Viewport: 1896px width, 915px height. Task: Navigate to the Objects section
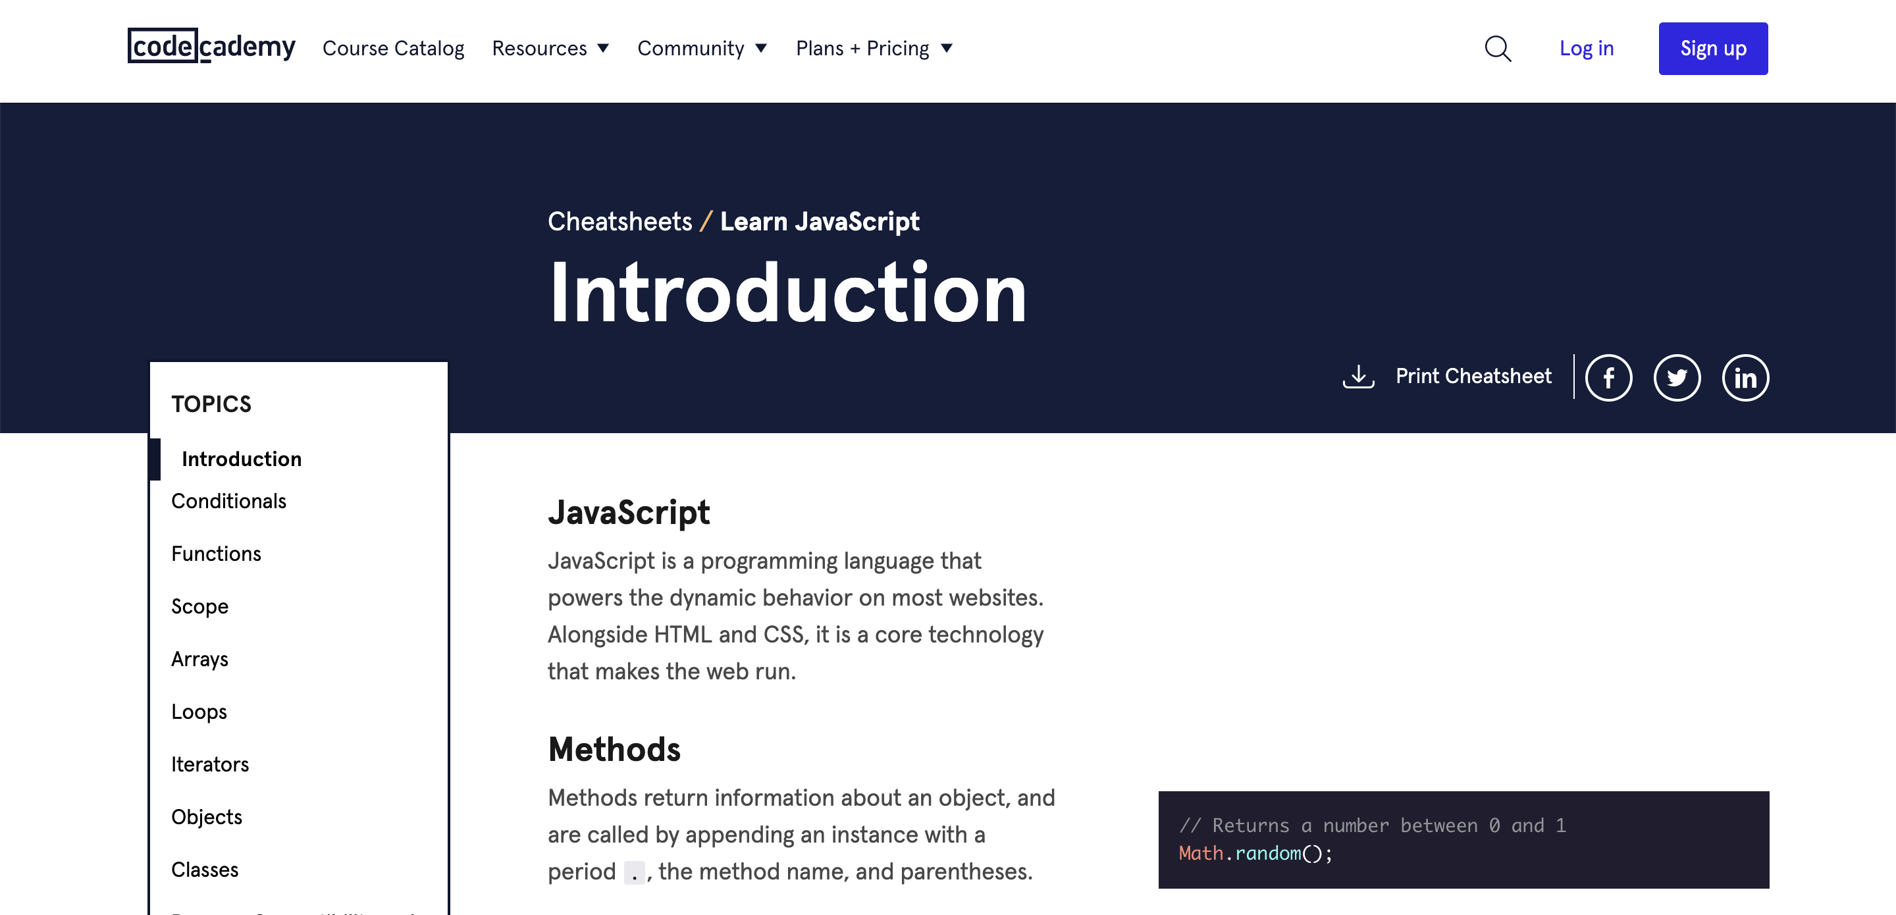pyautogui.click(x=204, y=817)
